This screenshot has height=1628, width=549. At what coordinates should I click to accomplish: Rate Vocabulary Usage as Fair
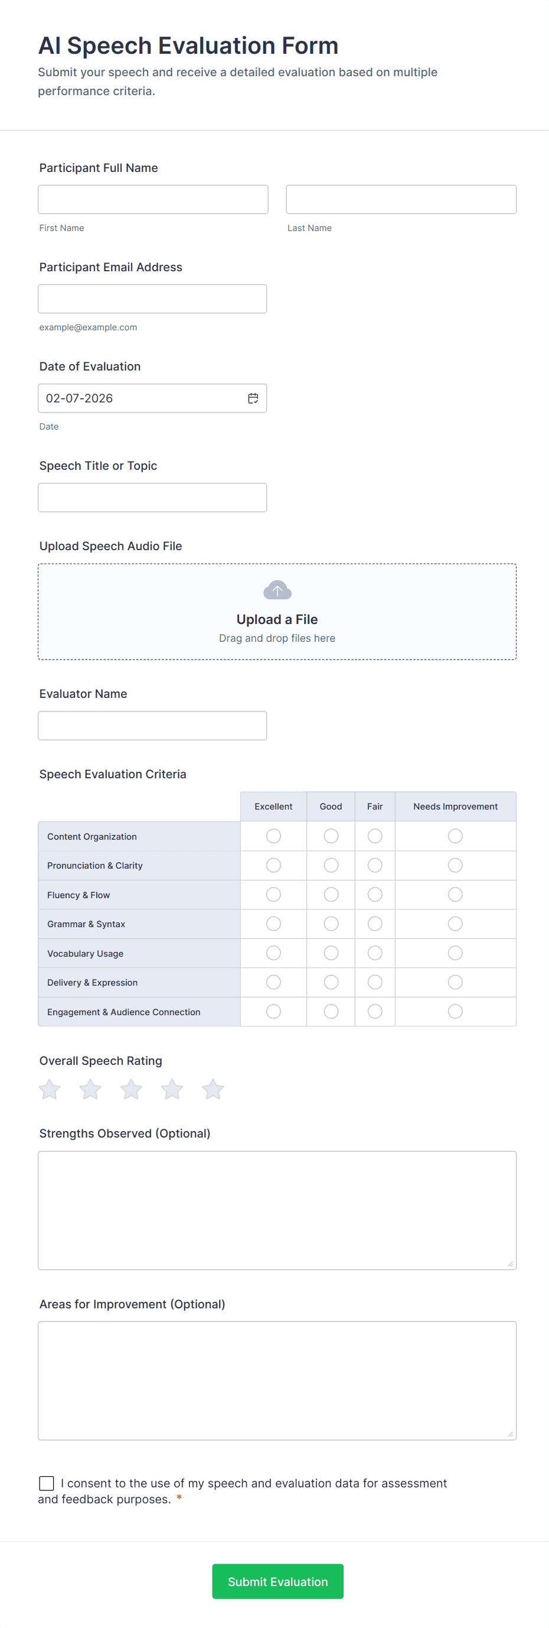(x=375, y=953)
